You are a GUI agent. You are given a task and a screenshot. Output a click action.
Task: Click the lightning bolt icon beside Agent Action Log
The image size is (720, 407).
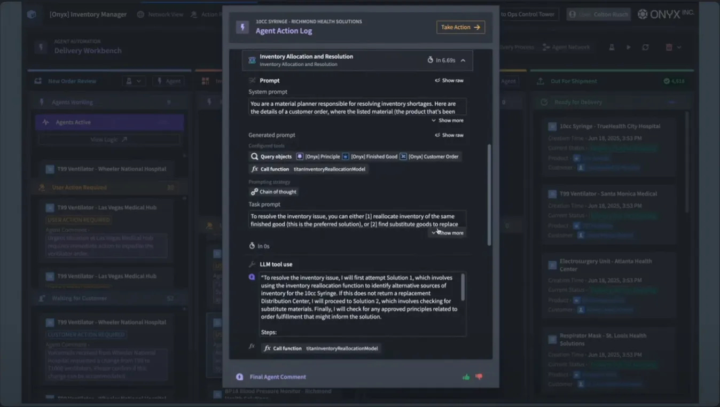242,27
